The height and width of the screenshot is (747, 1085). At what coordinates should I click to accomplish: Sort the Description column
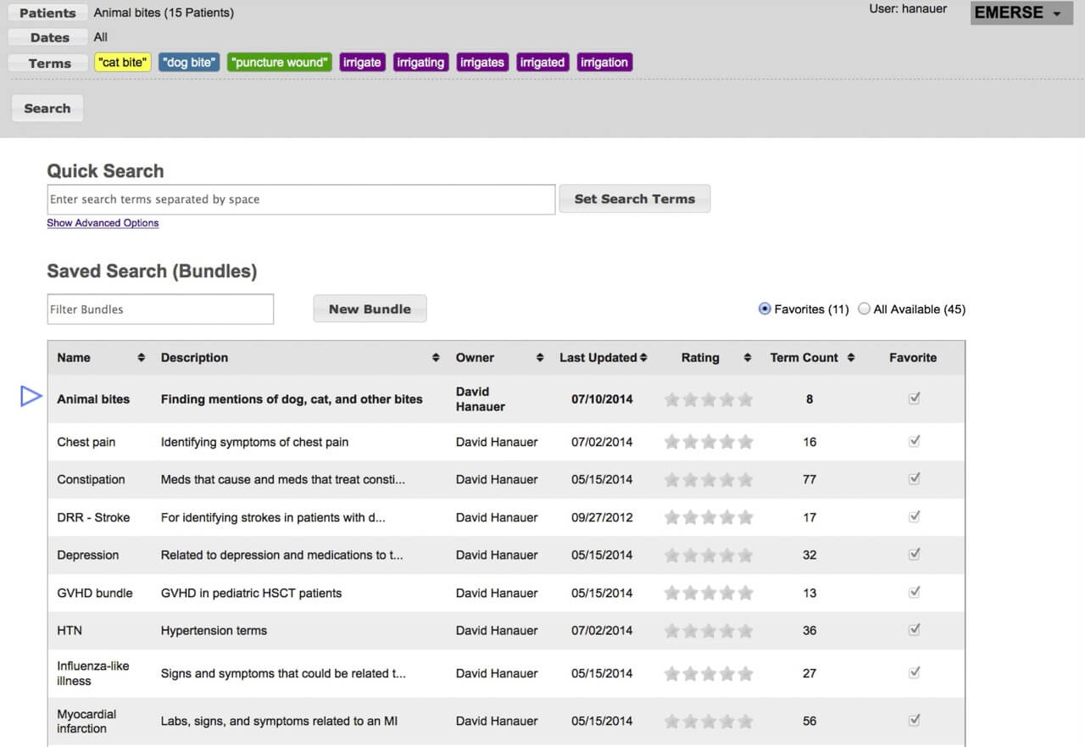[435, 358]
